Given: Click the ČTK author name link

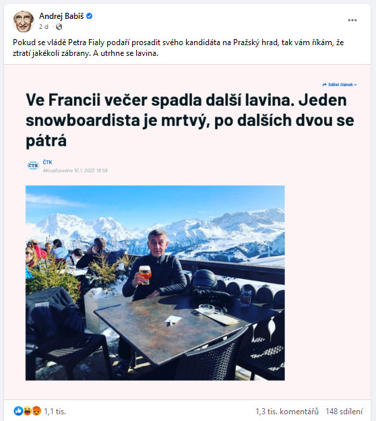Looking at the screenshot, I should tap(48, 162).
